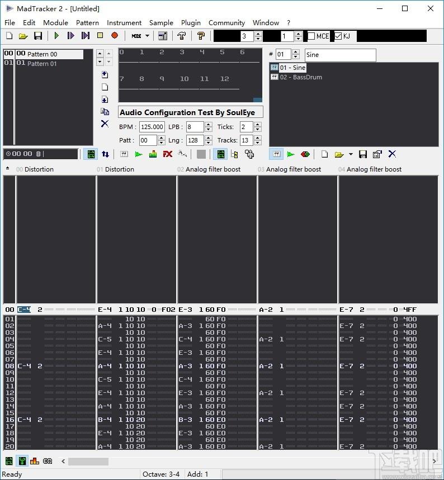Open the File menu
This screenshot has width=444, height=480.
(10, 23)
